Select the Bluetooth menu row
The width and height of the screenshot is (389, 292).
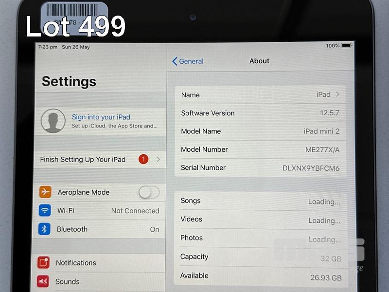99,229
